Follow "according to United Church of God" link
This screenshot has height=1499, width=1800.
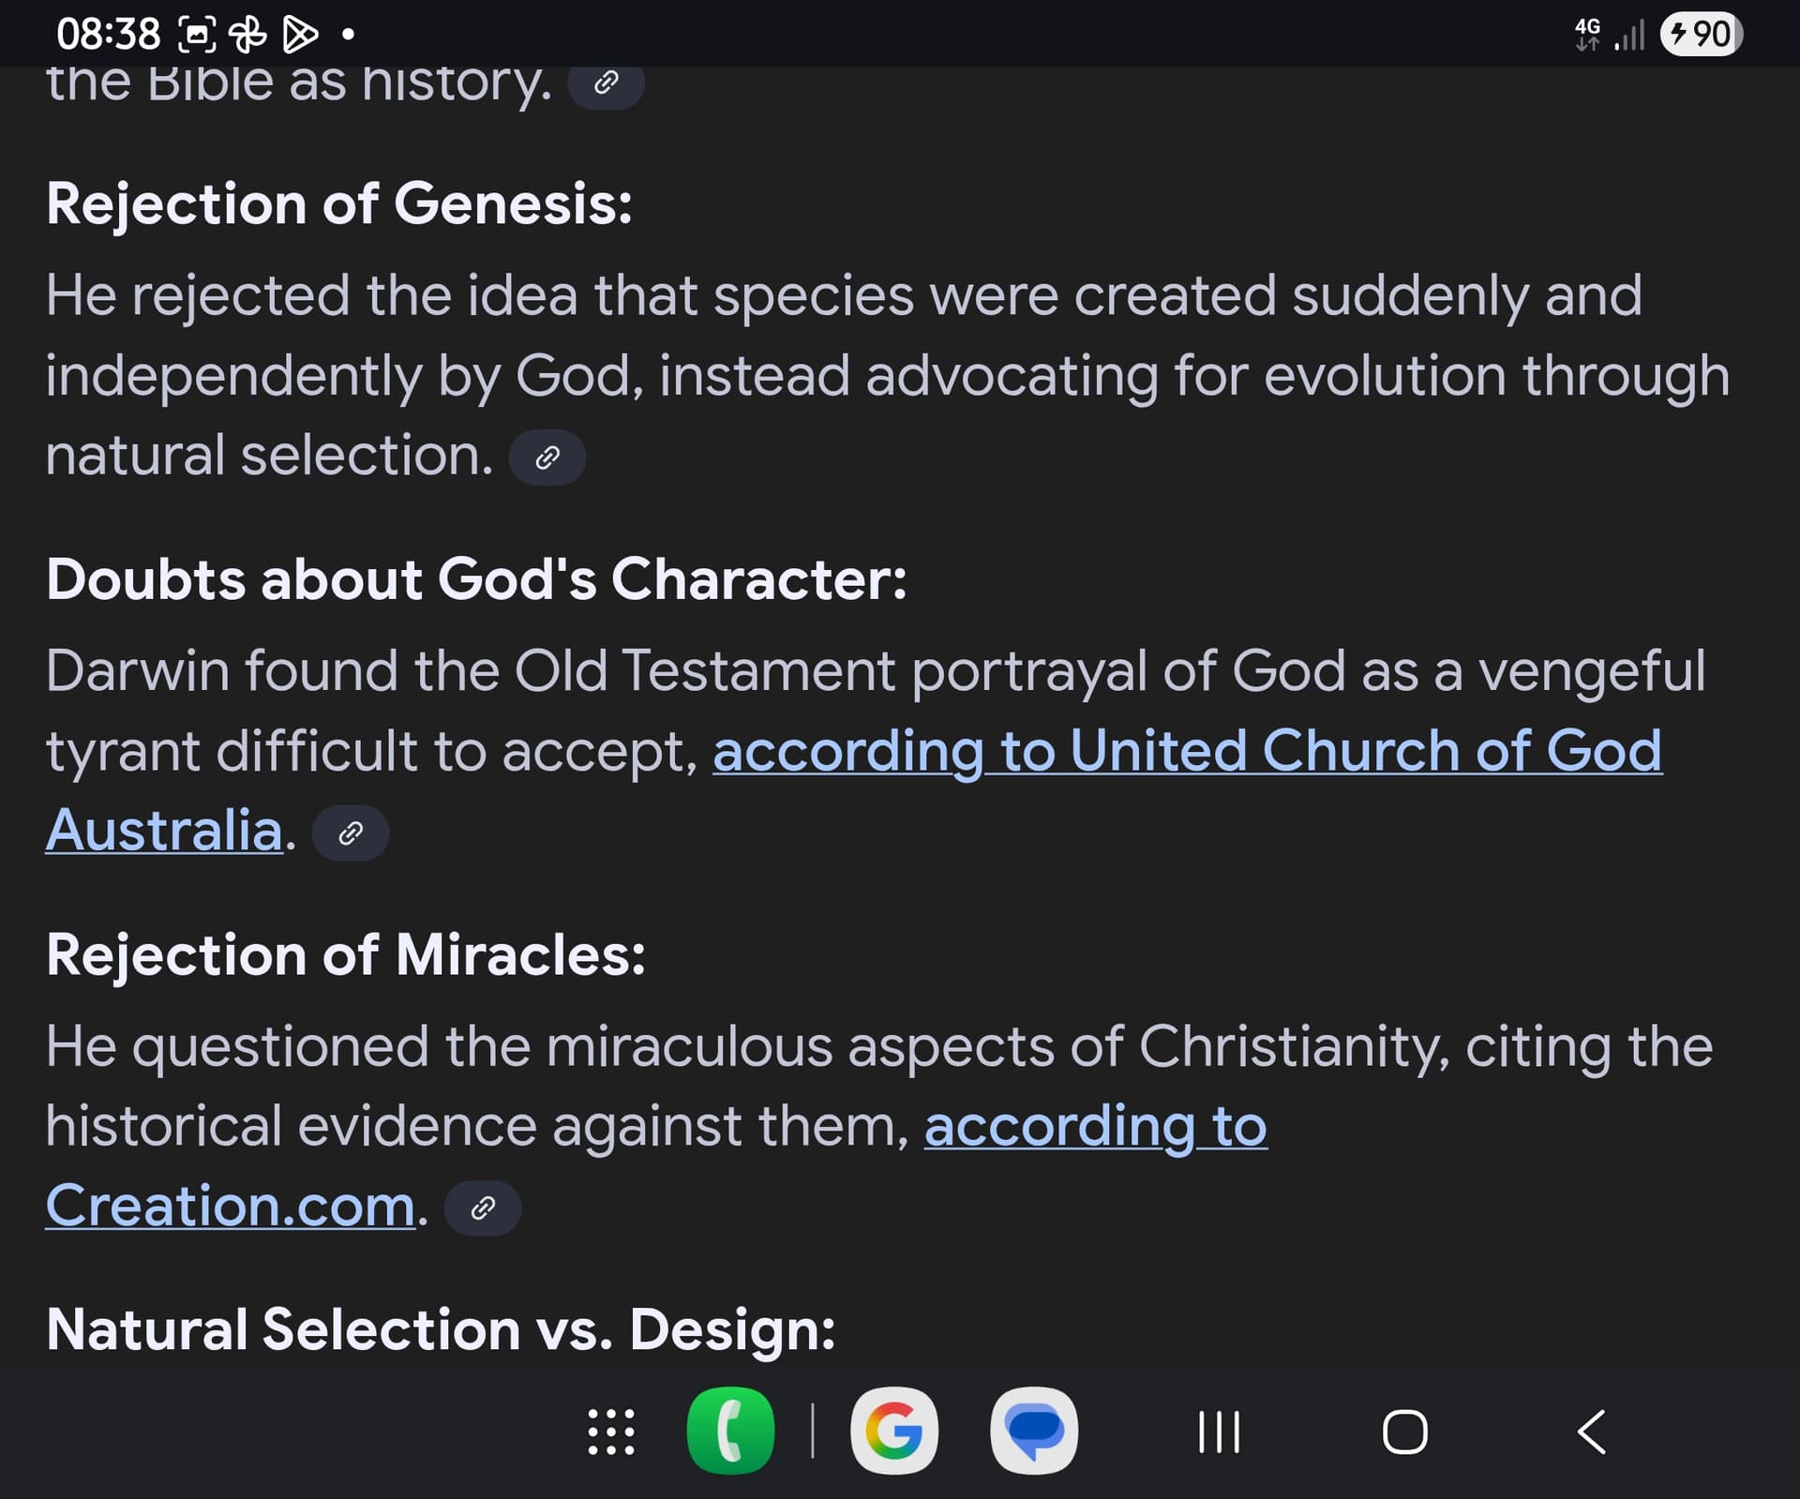(x=1188, y=751)
